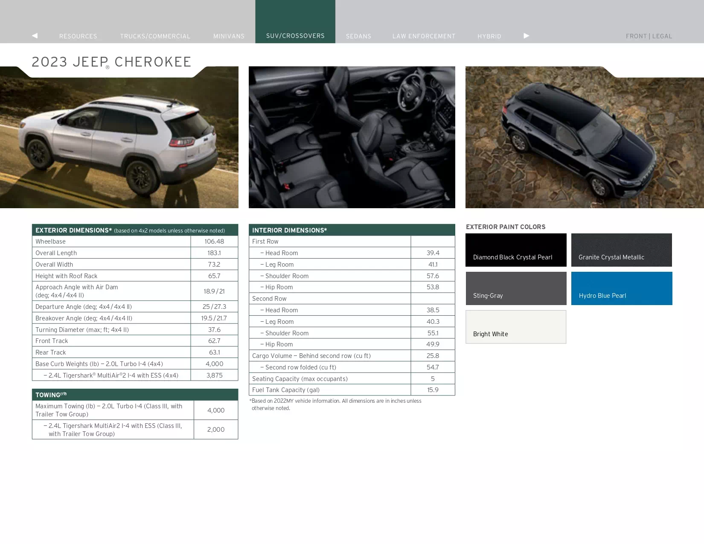Open the Resources tab
The image size is (704, 544).
pyautogui.click(x=78, y=36)
